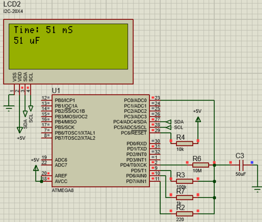Select the R3 100k resistor
Viewport: 262px width, 222px height.
(x=185, y=181)
